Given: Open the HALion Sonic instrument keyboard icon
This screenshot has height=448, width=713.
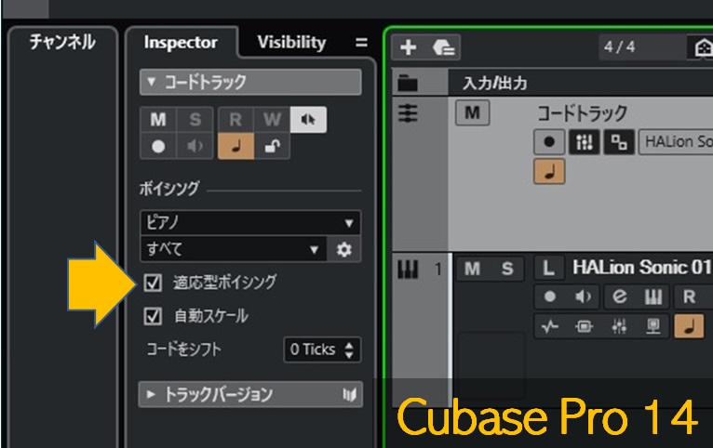Looking at the screenshot, I should 653,296.
